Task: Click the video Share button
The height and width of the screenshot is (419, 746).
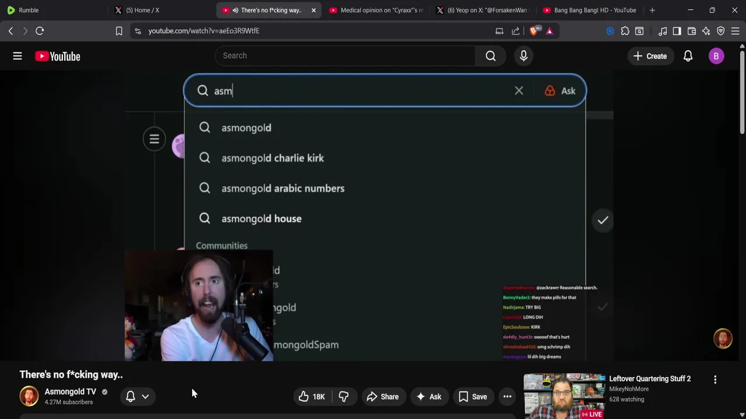Action: (x=383, y=397)
